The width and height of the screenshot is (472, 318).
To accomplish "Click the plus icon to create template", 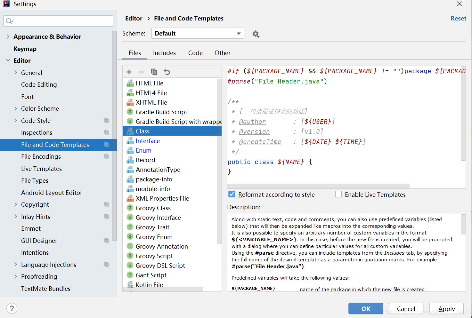I will (129, 72).
